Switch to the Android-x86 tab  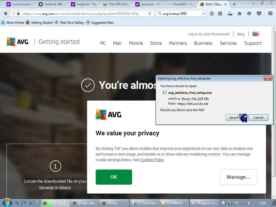point(52,4)
